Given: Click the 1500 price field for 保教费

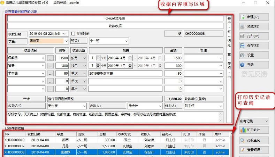Looking at the screenshot, I should 62,58.
